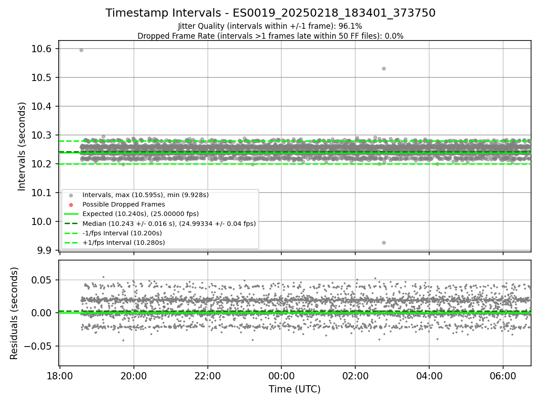This screenshot has width=541, height=405.
Task: Click the '18:00' x-axis tick label
Action: coord(60,376)
